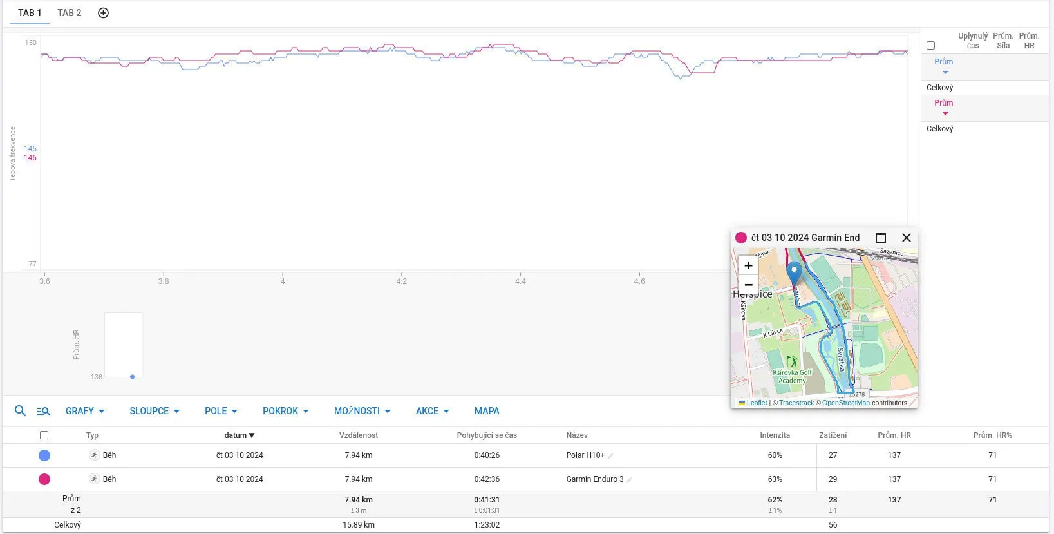The image size is (1054, 534).
Task: Select TAB 1
Action: [30, 13]
